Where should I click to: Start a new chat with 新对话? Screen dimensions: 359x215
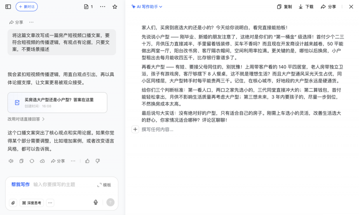point(27,7)
